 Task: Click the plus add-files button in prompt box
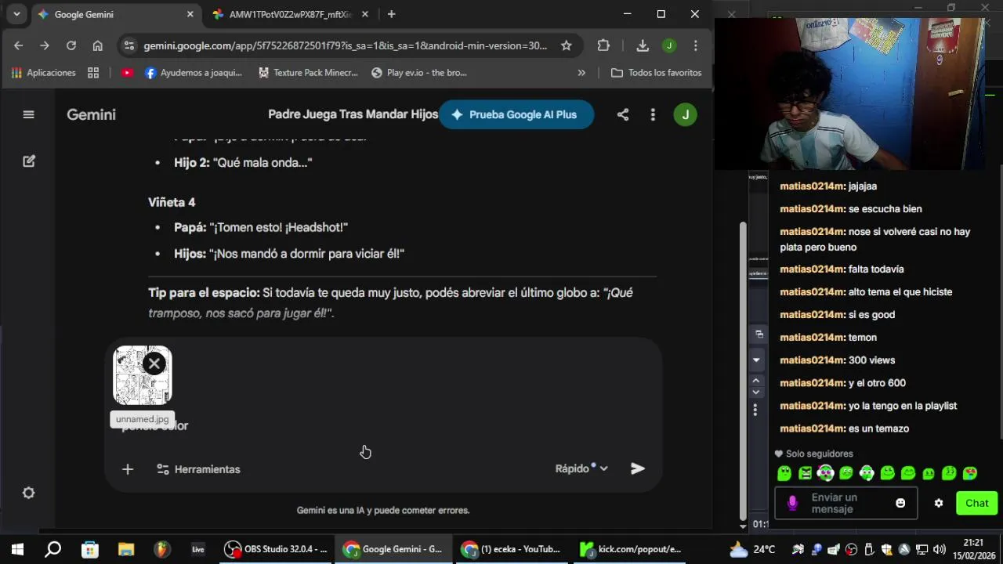tap(128, 469)
